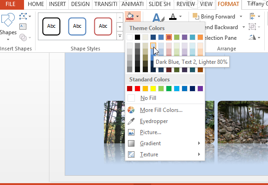Image resolution: width=268 pixels, height=185 pixels.
Task: Pick the white theme color swatch
Action: click(x=129, y=37)
